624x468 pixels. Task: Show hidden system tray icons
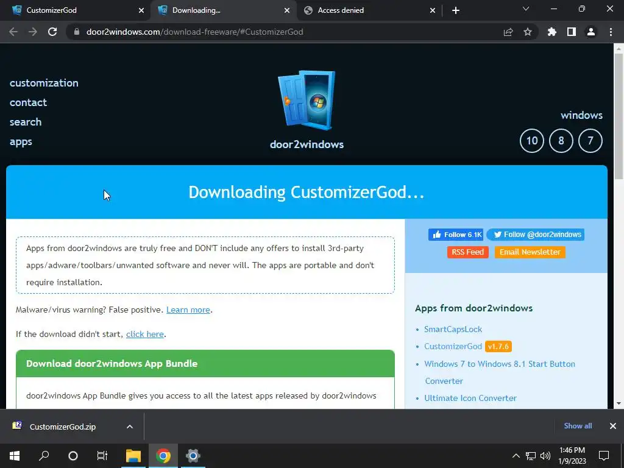[x=516, y=456]
